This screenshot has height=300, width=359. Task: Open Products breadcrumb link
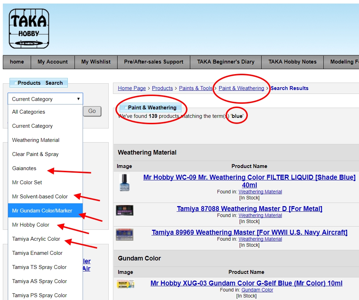(162, 88)
